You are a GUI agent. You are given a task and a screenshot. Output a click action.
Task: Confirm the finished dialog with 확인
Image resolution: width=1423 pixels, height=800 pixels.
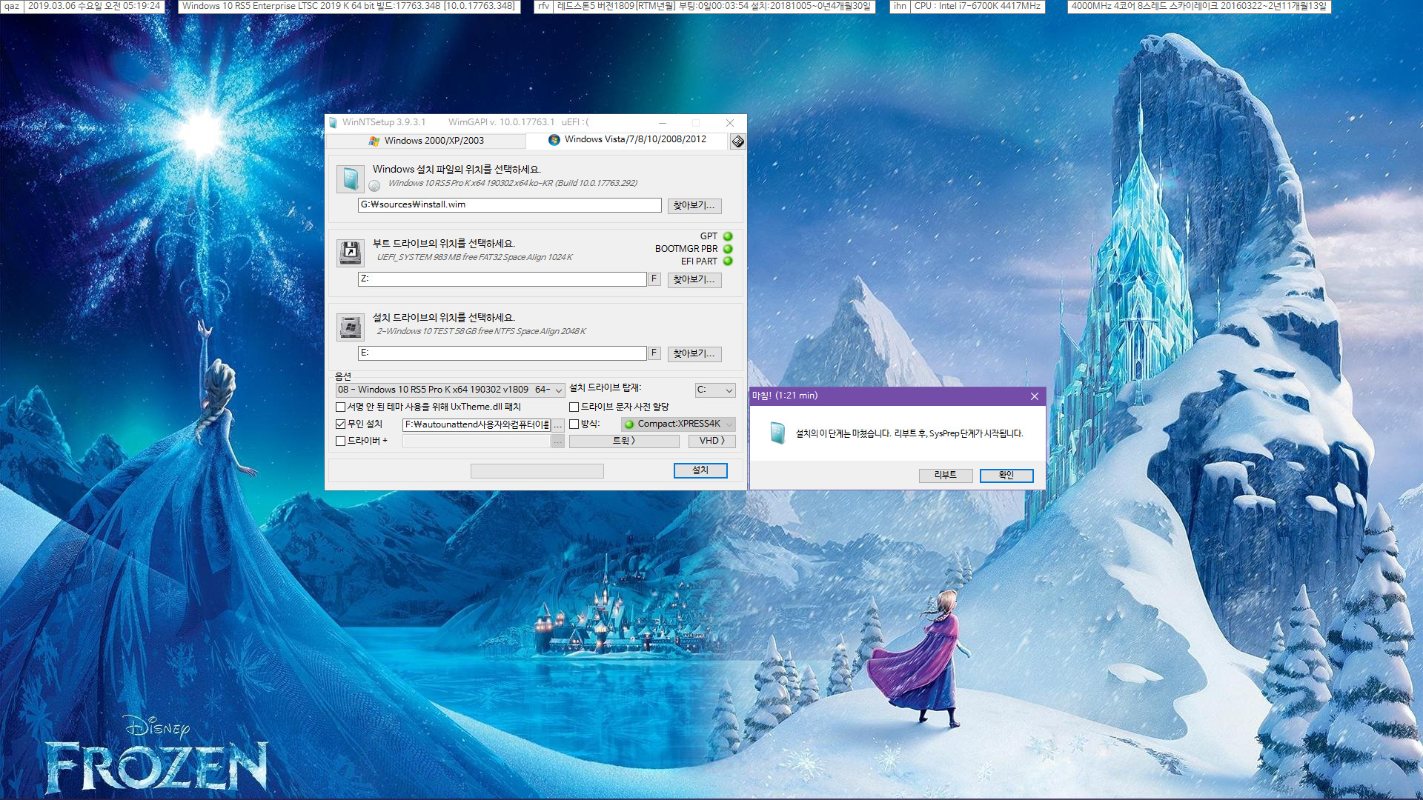coord(1006,476)
